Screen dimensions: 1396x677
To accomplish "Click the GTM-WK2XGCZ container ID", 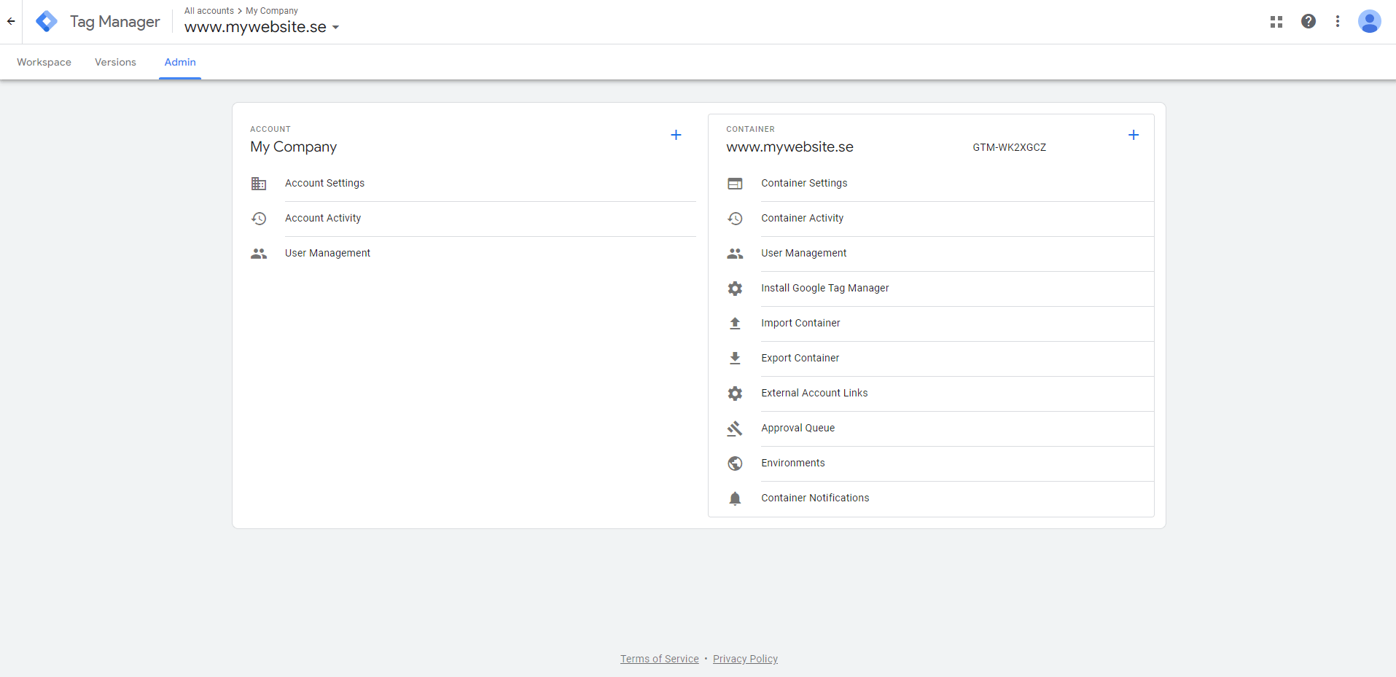I will (x=1009, y=147).
